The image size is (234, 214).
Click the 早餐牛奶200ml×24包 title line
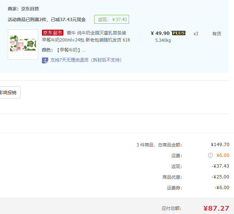[x=86, y=40]
